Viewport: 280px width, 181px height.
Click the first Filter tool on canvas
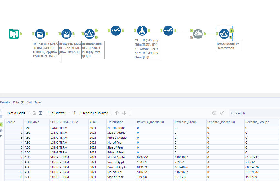tap(90, 33)
